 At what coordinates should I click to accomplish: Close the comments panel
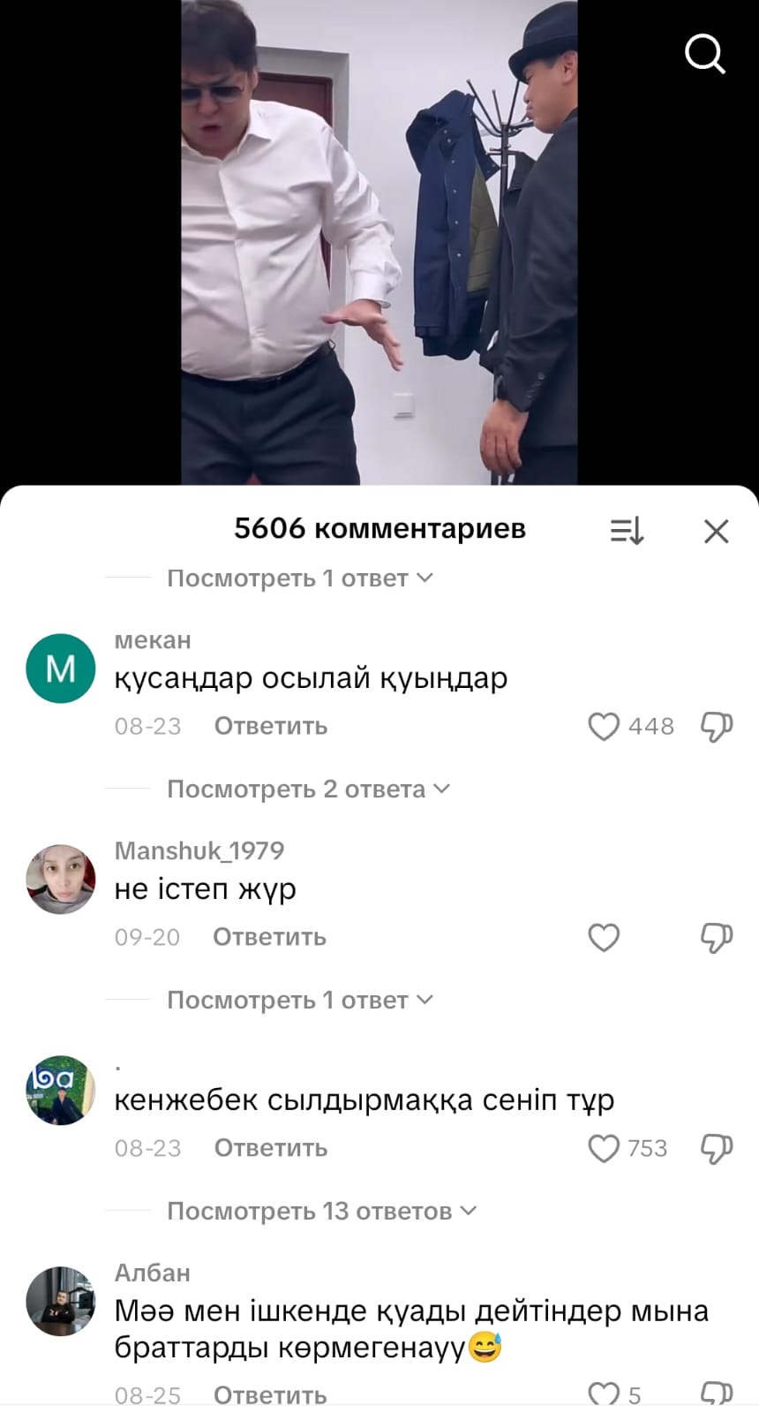pyautogui.click(x=717, y=531)
